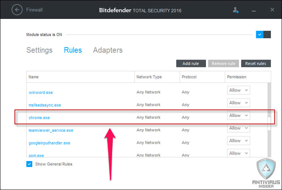The width and height of the screenshot is (282, 190).
Task: Minimize the Bitdefender window
Action: tap(254, 11)
